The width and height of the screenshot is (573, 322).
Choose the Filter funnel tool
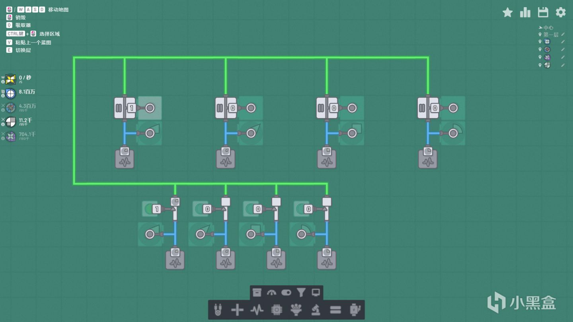301,293
